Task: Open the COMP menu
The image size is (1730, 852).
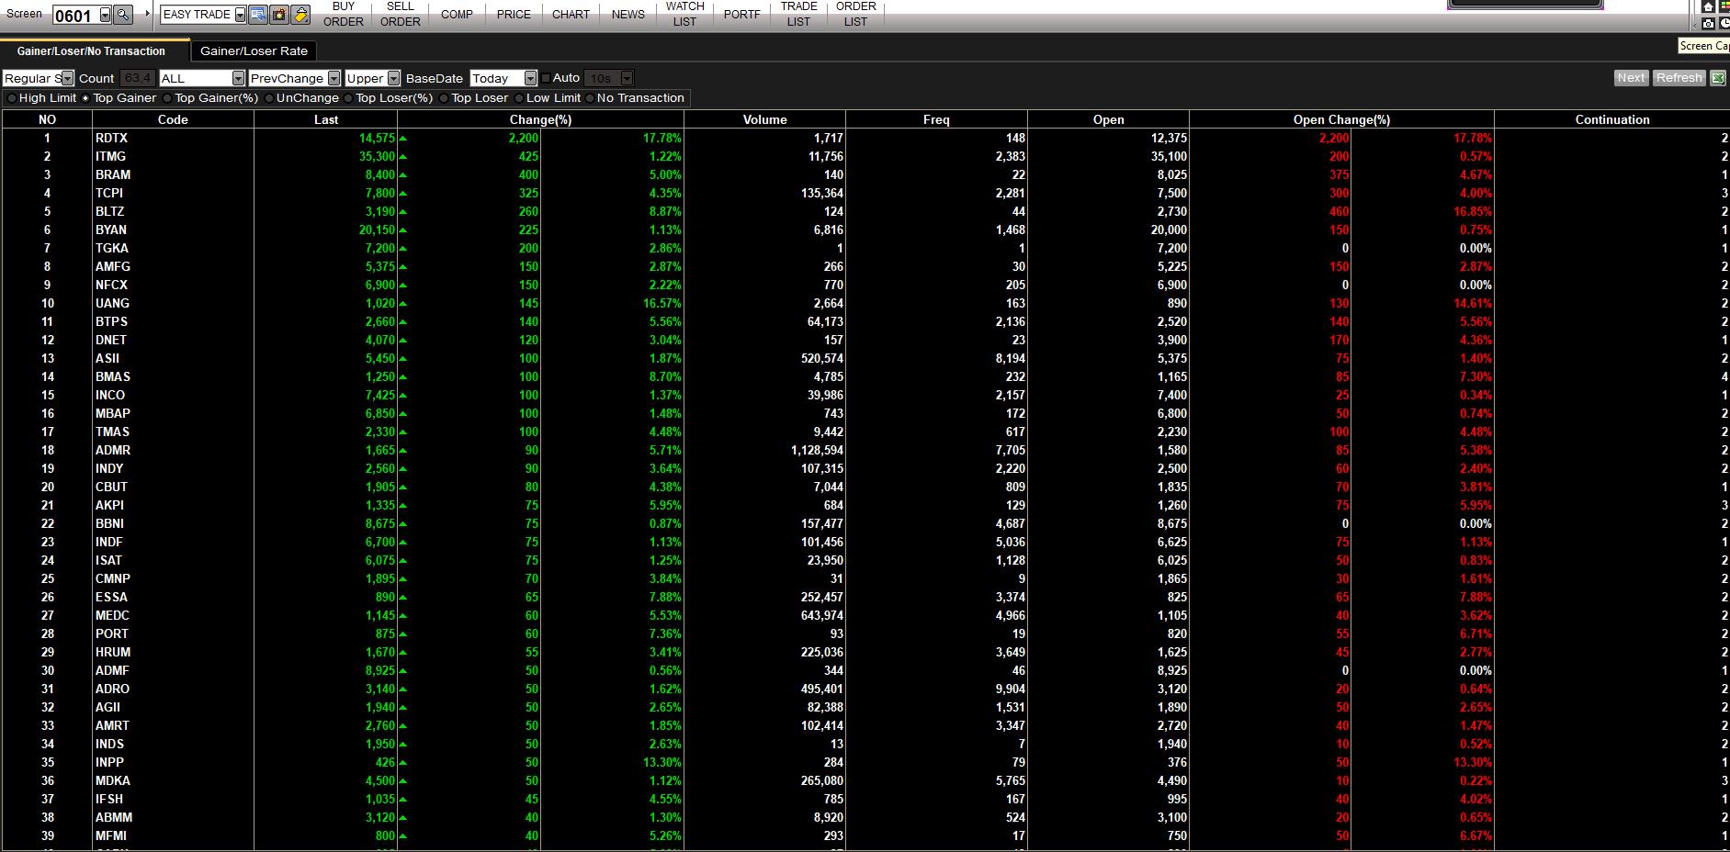Action: [457, 14]
